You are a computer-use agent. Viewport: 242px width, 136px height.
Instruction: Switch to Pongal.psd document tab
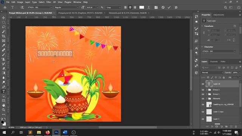click(80, 13)
